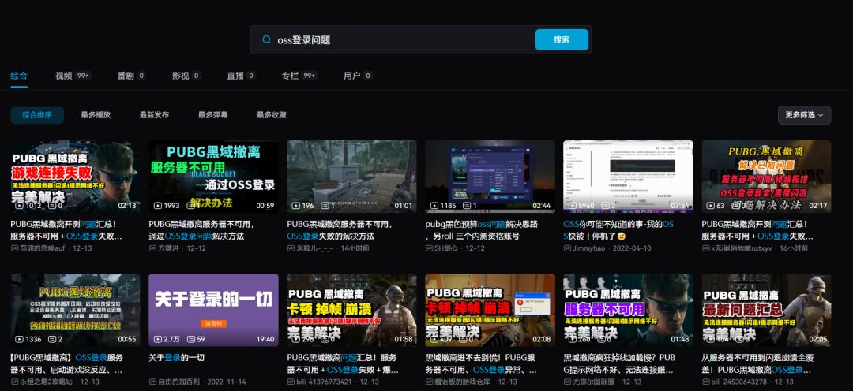Click play-count icon showing 1185
This screenshot has width=853, height=391.
[x=434, y=206]
